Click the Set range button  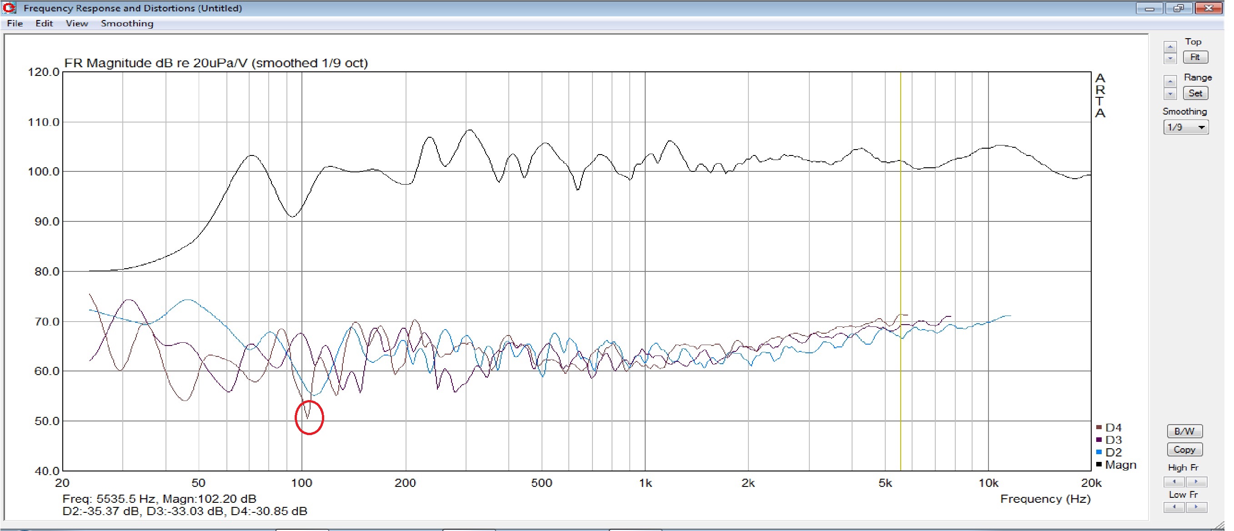1195,93
